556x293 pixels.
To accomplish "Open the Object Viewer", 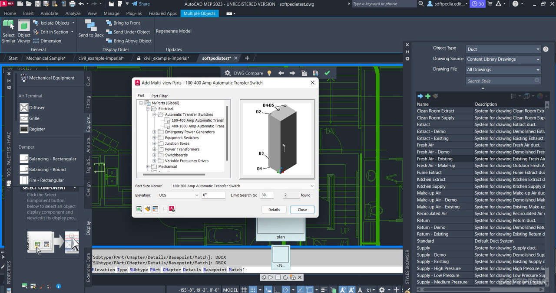I will [x=24, y=31].
